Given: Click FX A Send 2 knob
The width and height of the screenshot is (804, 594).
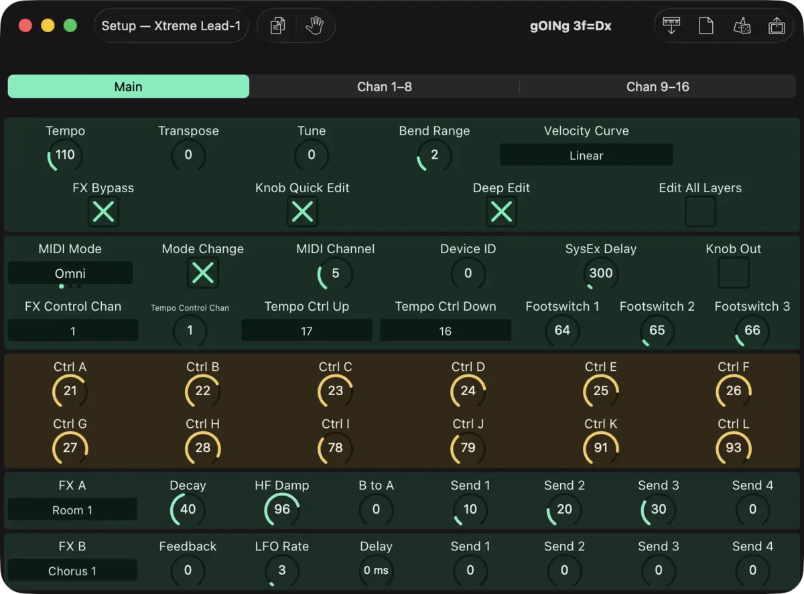Looking at the screenshot, I should 564,509.
